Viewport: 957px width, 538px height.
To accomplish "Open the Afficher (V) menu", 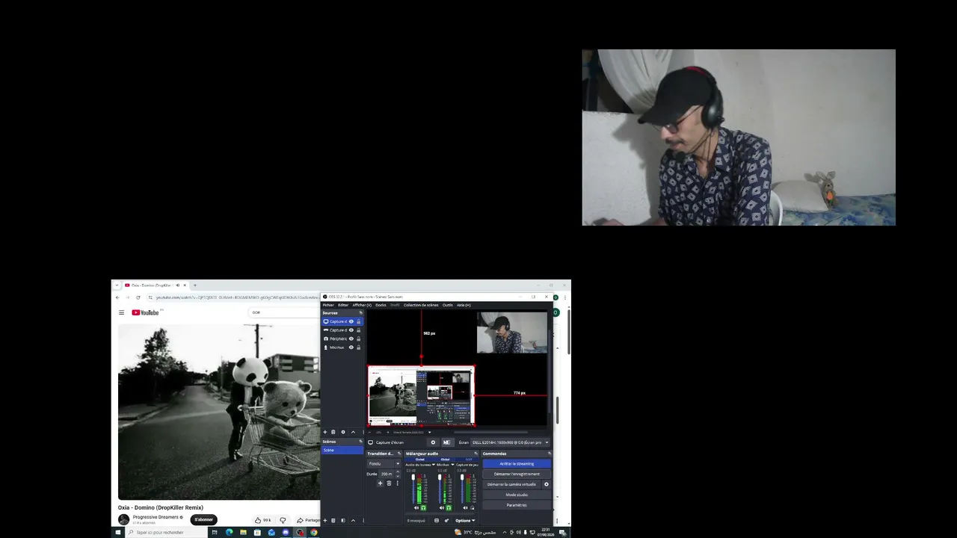I will tap(362, 305).
